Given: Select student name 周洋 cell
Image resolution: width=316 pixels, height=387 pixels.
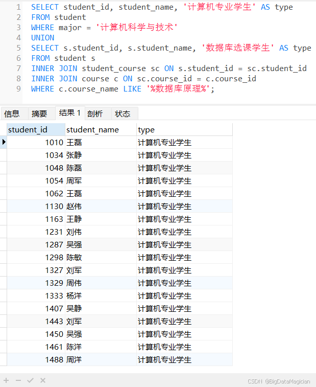Looking at the screenshot, I should pos(101,360).
